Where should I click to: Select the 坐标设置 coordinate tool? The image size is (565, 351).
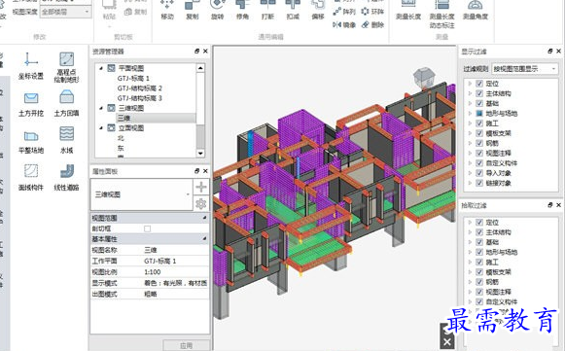tap(30, 65)
